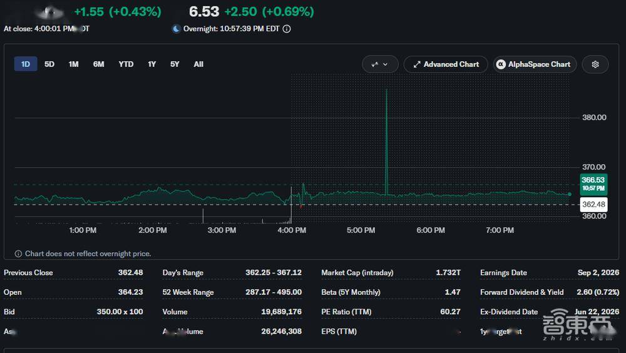Click the moon overnight icon
Viewport: 626px width, 353px height.
[176, 29]
